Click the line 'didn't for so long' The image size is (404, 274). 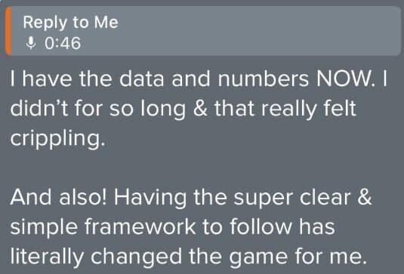point(183,109)
